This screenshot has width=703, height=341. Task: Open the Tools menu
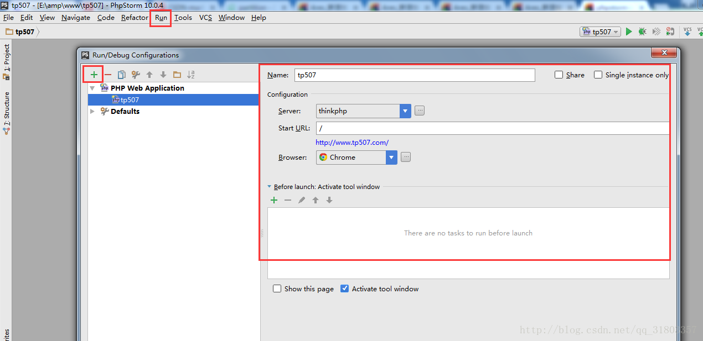coord(183,17)
